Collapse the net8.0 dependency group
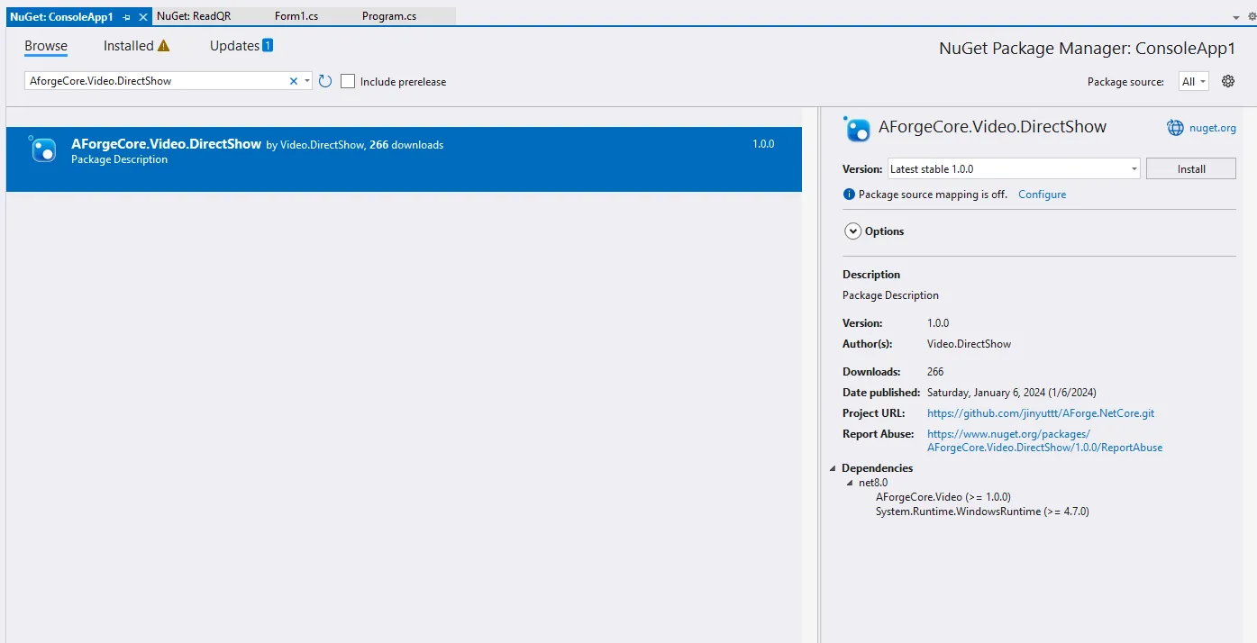1257x643 pixels. (850, 483)
